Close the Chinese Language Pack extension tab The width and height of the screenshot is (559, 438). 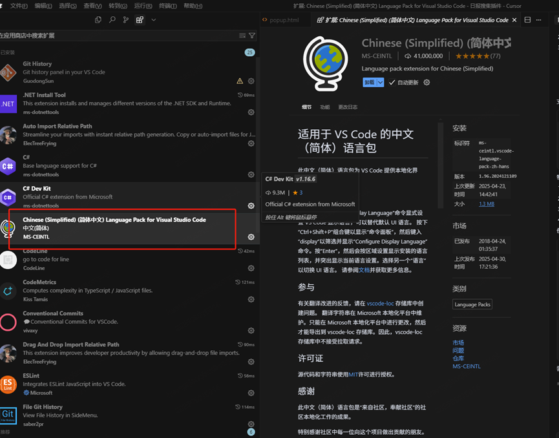click(x=514, y=20)
